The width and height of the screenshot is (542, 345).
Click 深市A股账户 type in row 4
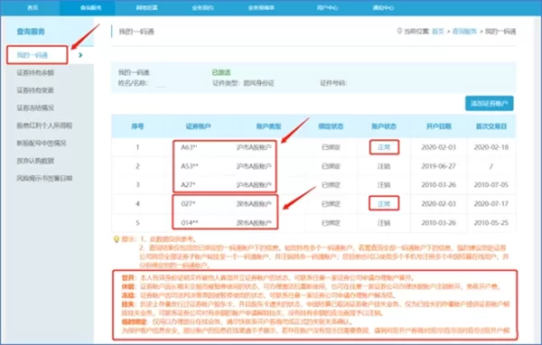point(254,203)
